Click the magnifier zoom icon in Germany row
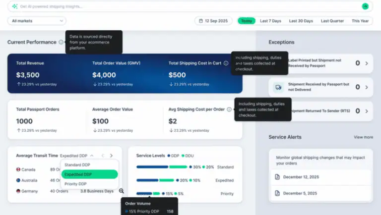Screen dimensions: 381x215 tap(122, 191)
